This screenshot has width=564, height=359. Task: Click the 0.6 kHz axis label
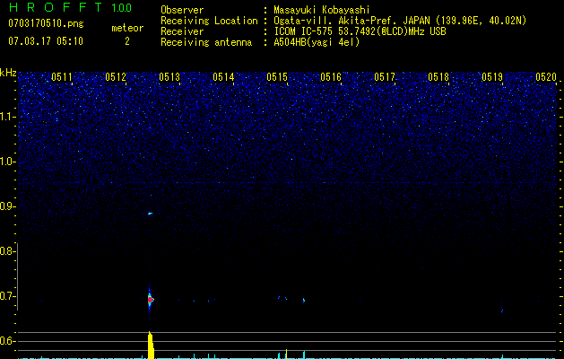tap(6, 341)
